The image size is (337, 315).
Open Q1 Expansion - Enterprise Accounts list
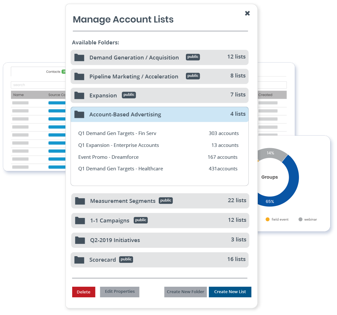coord(119,145)
